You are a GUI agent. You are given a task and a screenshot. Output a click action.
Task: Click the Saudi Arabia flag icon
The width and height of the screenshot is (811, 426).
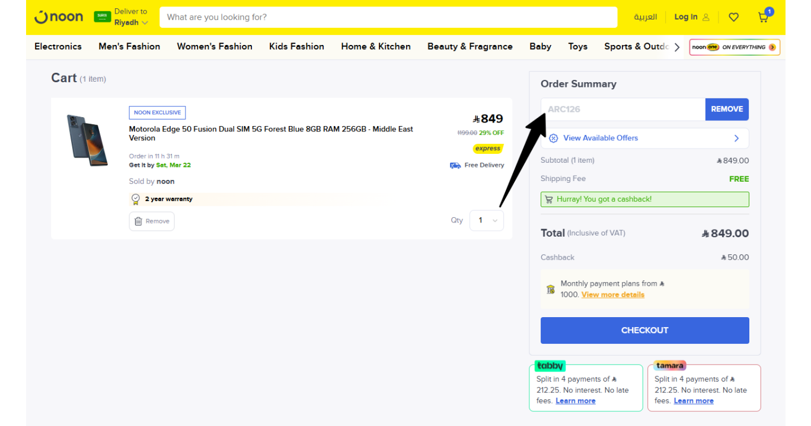pos(103,17)
